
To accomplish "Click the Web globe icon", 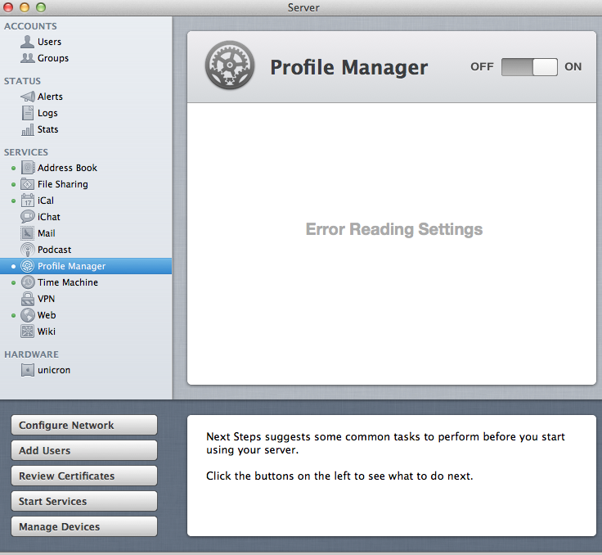I will [27, 315].
